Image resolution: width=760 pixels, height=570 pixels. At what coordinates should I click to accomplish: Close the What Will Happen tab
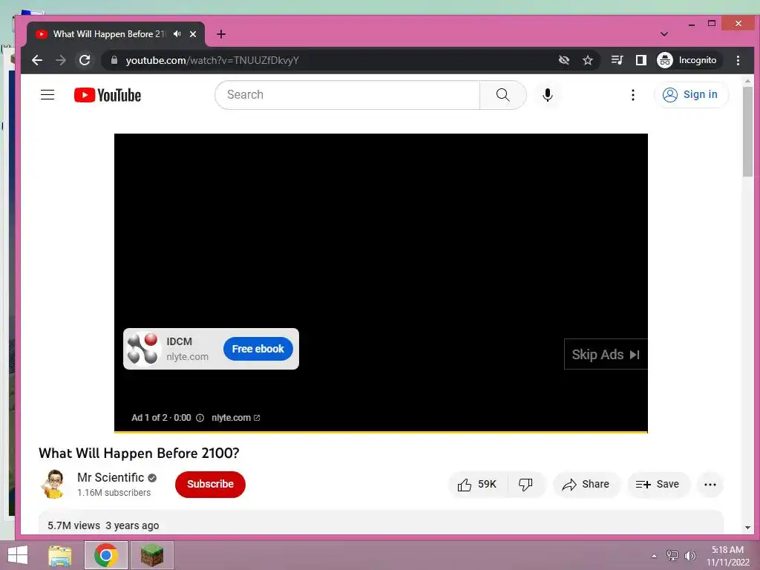pyautogui.click(x=193, y=34)
